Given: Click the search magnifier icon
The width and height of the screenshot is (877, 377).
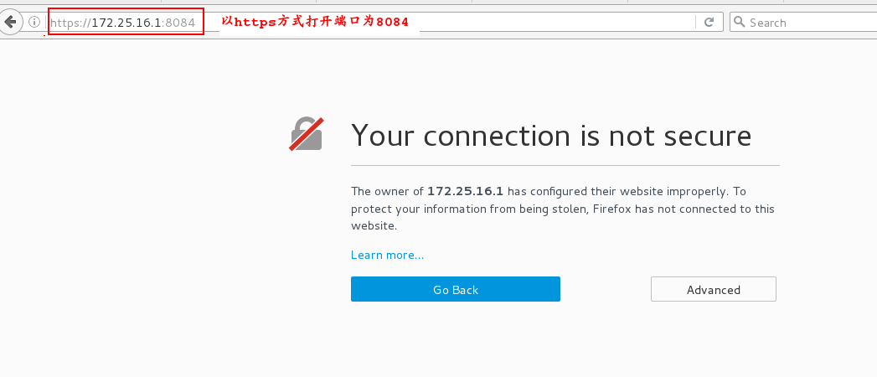Looking at the screenshot, I should click(740, 23).
